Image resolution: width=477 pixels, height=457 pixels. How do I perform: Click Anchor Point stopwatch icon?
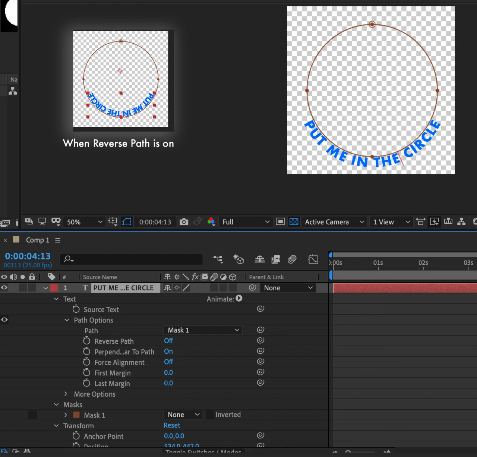coord(76,436)
